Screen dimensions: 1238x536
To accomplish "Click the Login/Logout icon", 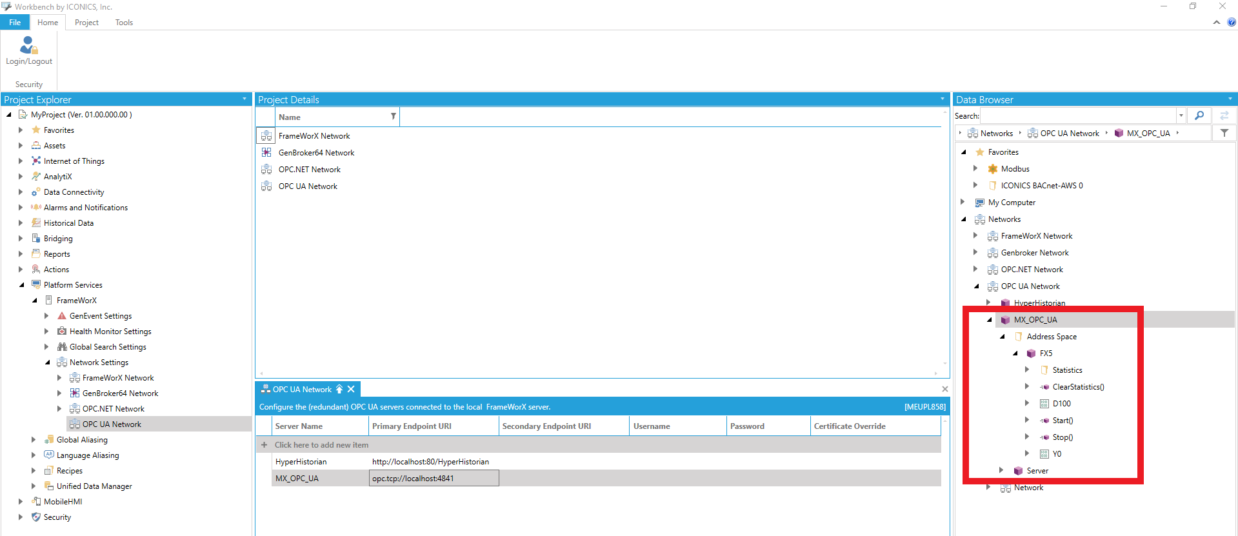I will tap(28, 45).
